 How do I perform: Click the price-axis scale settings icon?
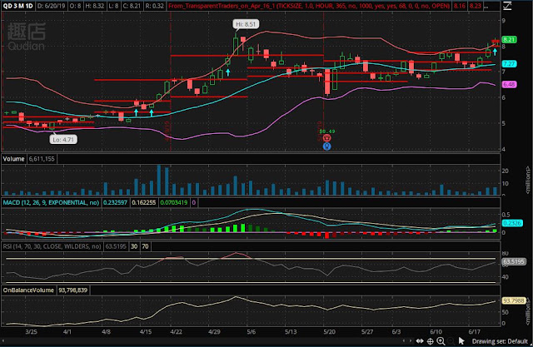[x=507, y=6]
